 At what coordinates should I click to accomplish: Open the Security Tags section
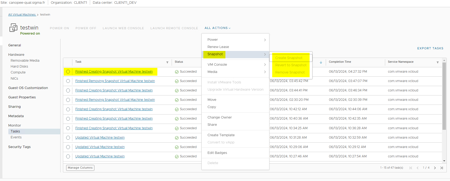[x=19, y=147]
